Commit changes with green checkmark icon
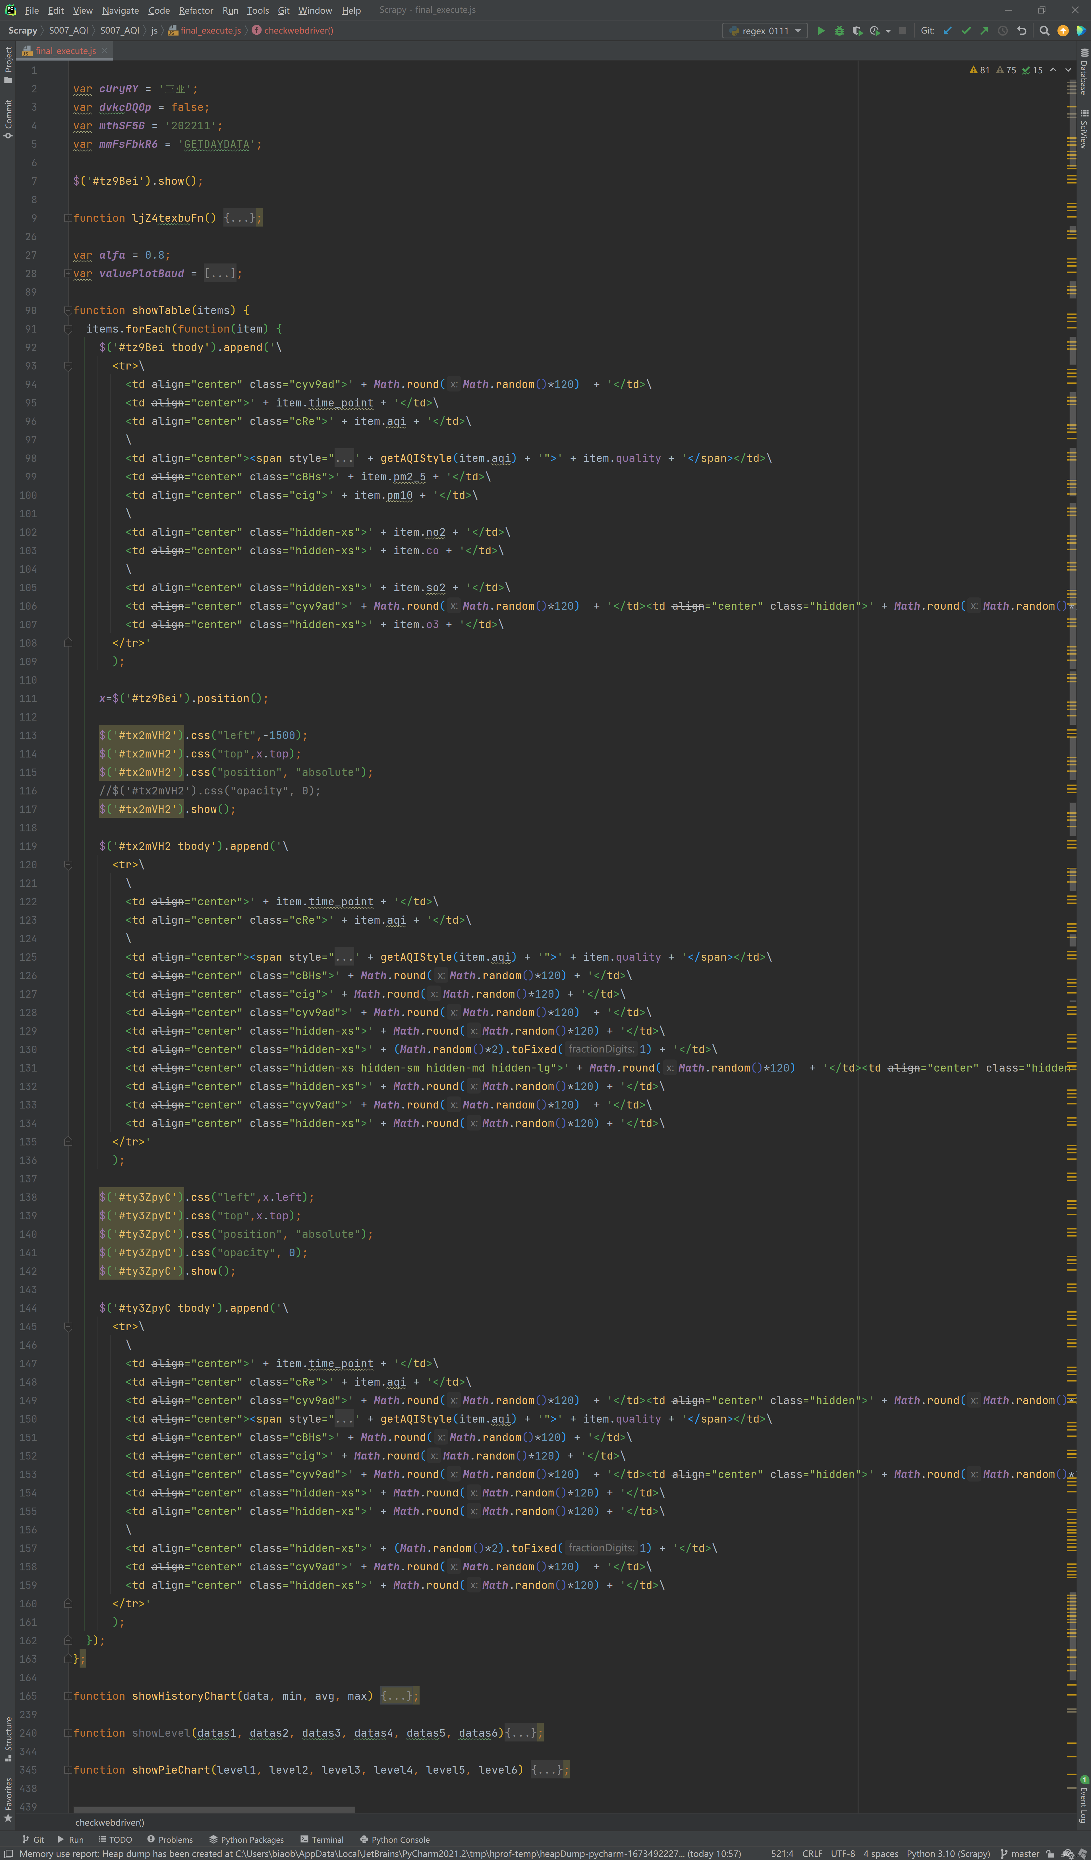This screenshot has height=1860, width=1091. pyautogui.click(x=966, y=31)
